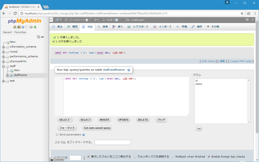The image size is (259, 162).
Task: Toggle Rollback when finished checkbox
Action: 173,156
